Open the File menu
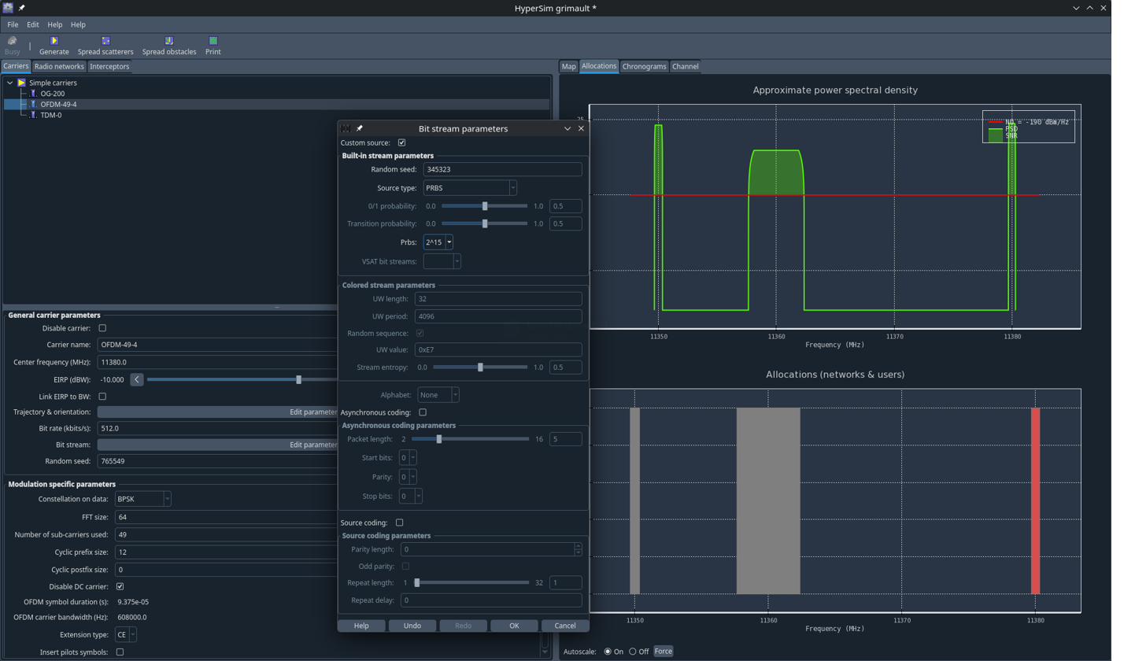 (13, 24)
